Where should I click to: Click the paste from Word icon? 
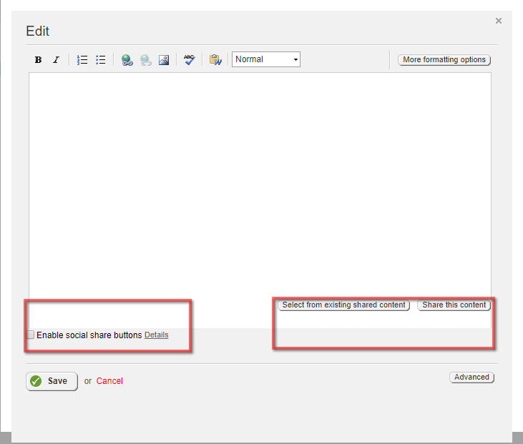coord(215,59)
